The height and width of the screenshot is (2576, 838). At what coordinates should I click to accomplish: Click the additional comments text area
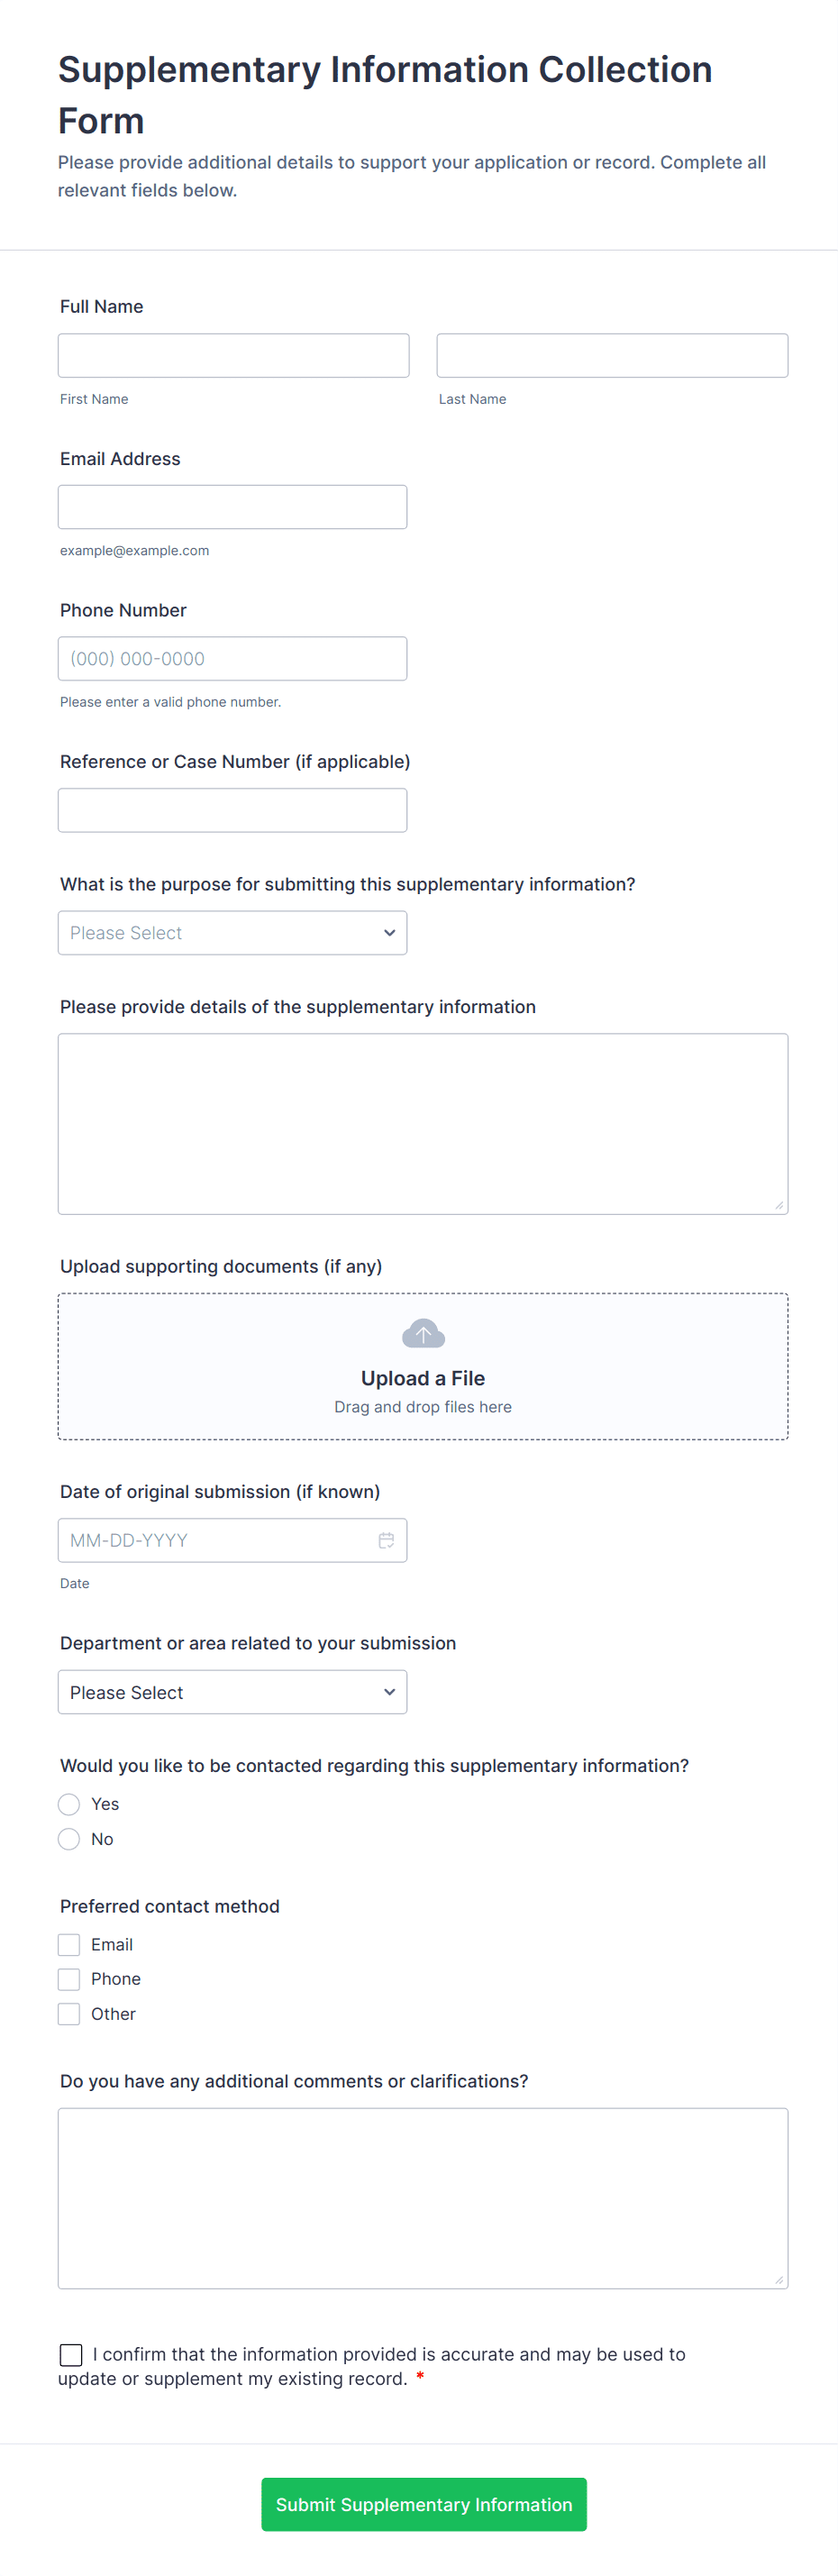coord(423,2198)
